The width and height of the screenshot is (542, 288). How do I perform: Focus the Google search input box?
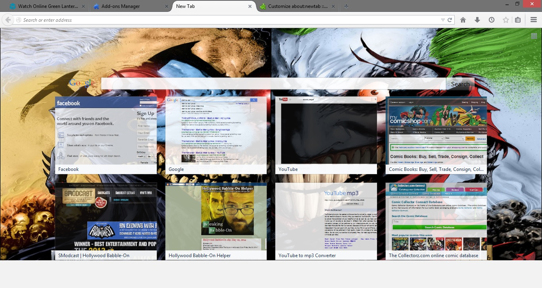(x=273, y=84)
